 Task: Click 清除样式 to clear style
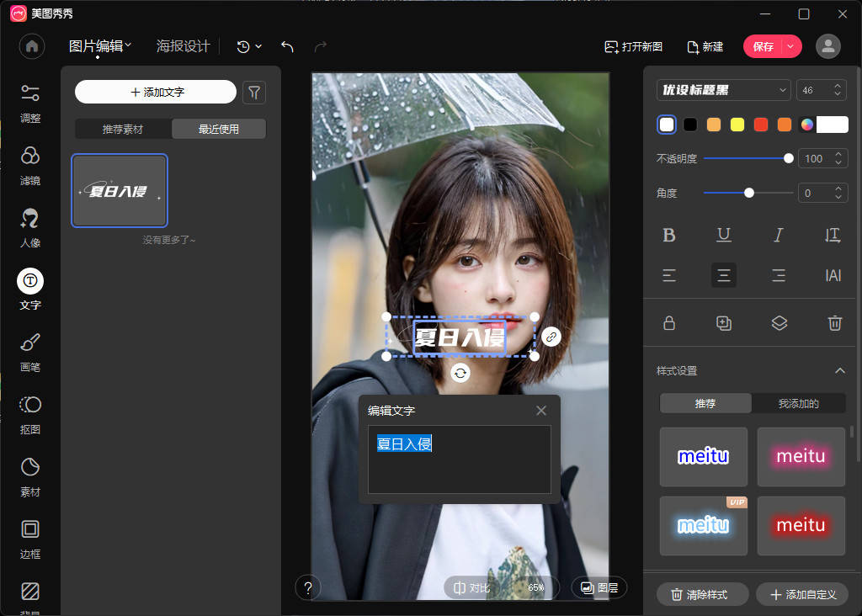[x=703, y=595]
